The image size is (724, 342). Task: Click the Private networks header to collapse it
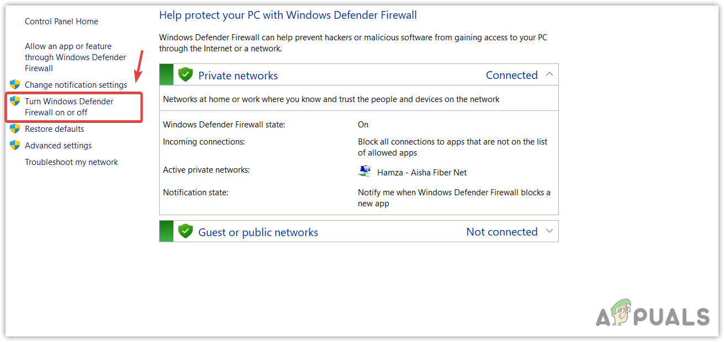point(238,75)
